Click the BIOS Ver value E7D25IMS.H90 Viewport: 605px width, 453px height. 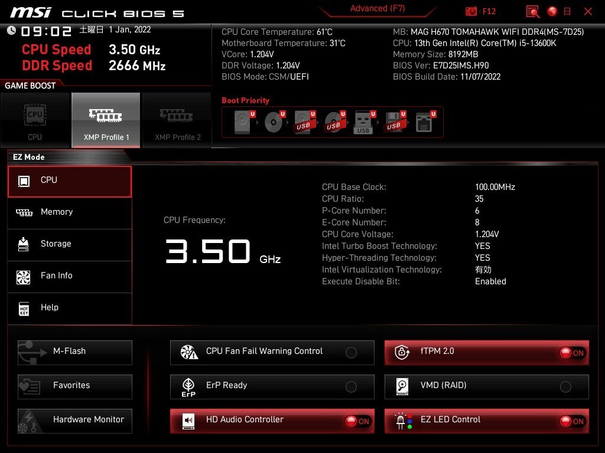click(x=461, y=65)
